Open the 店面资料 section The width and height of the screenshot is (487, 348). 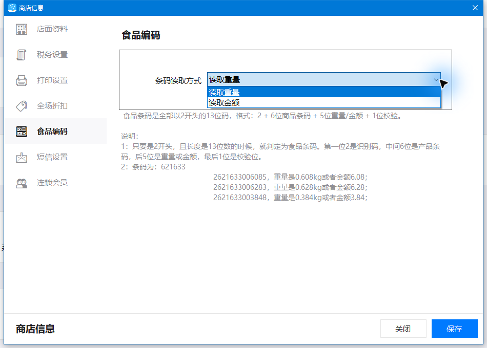point(55,29)
